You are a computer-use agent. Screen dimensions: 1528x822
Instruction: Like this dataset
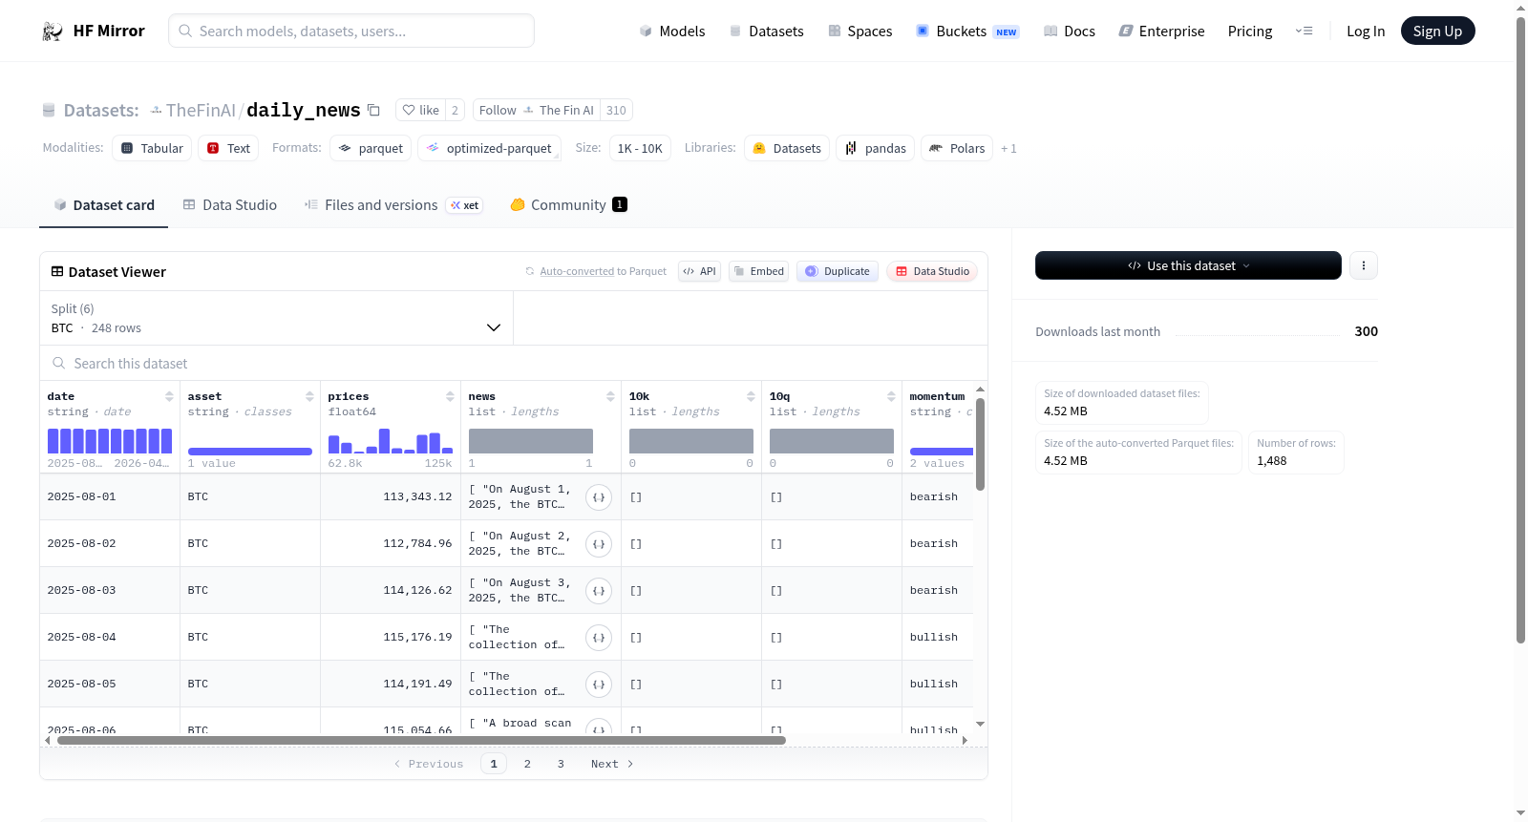point(420,111)
